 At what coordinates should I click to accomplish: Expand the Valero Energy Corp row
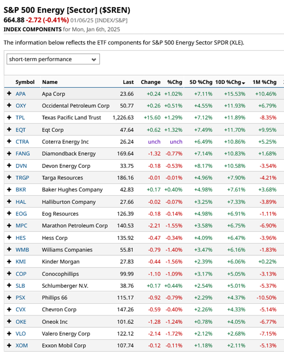(x=9, y=334)
